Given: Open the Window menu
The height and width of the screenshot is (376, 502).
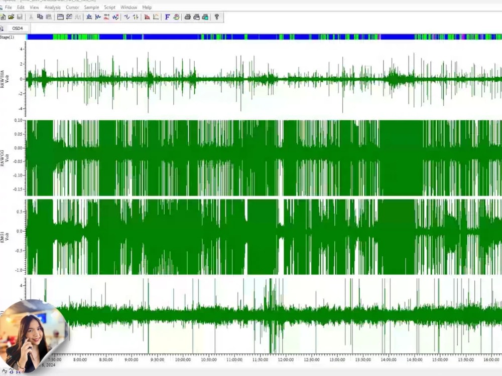Looking at the screenshot, I should (129, 7).
